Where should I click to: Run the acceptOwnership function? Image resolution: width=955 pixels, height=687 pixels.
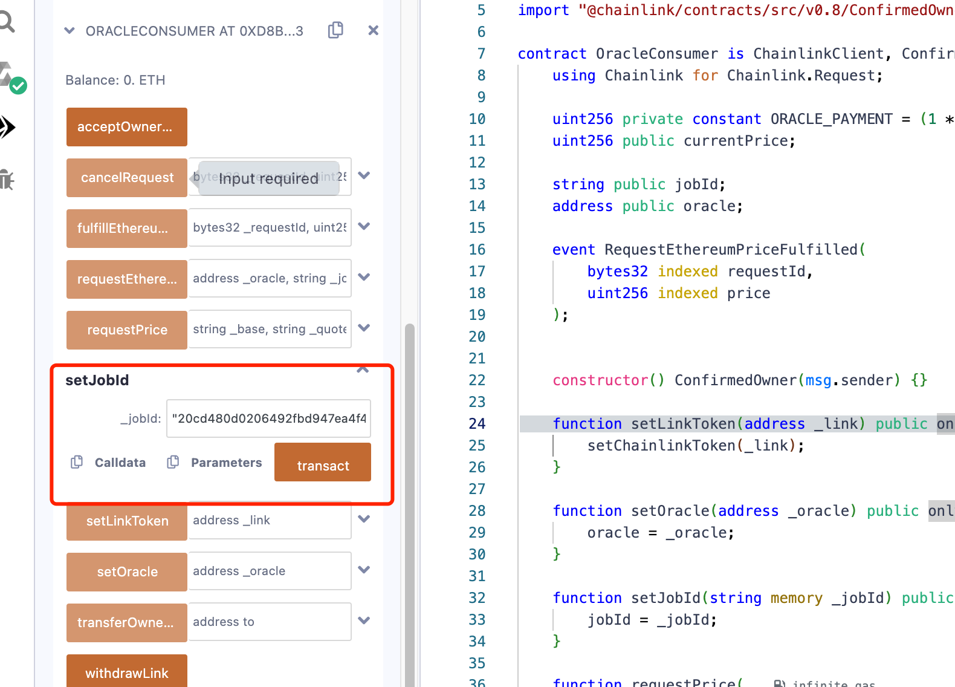pos(126,127)
